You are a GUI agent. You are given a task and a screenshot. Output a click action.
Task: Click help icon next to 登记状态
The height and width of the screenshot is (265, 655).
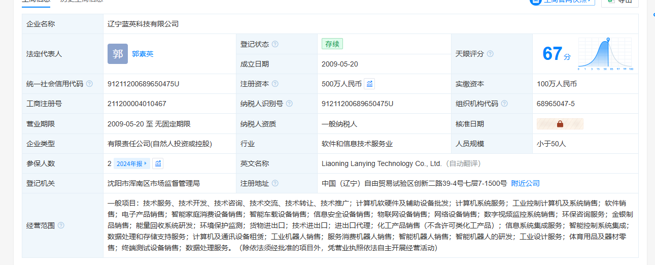tap(275, 44)
